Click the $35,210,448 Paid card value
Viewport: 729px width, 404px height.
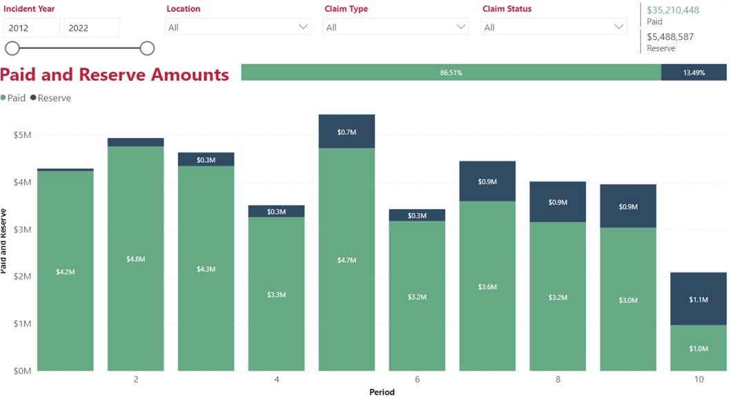click(x=672, y=10)
